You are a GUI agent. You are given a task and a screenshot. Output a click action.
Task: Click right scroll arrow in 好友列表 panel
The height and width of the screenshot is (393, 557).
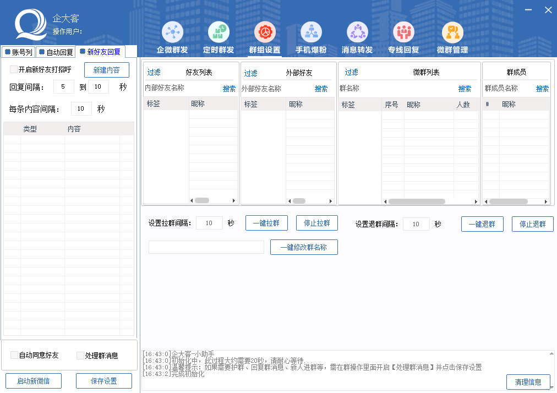tap(234, 201)
